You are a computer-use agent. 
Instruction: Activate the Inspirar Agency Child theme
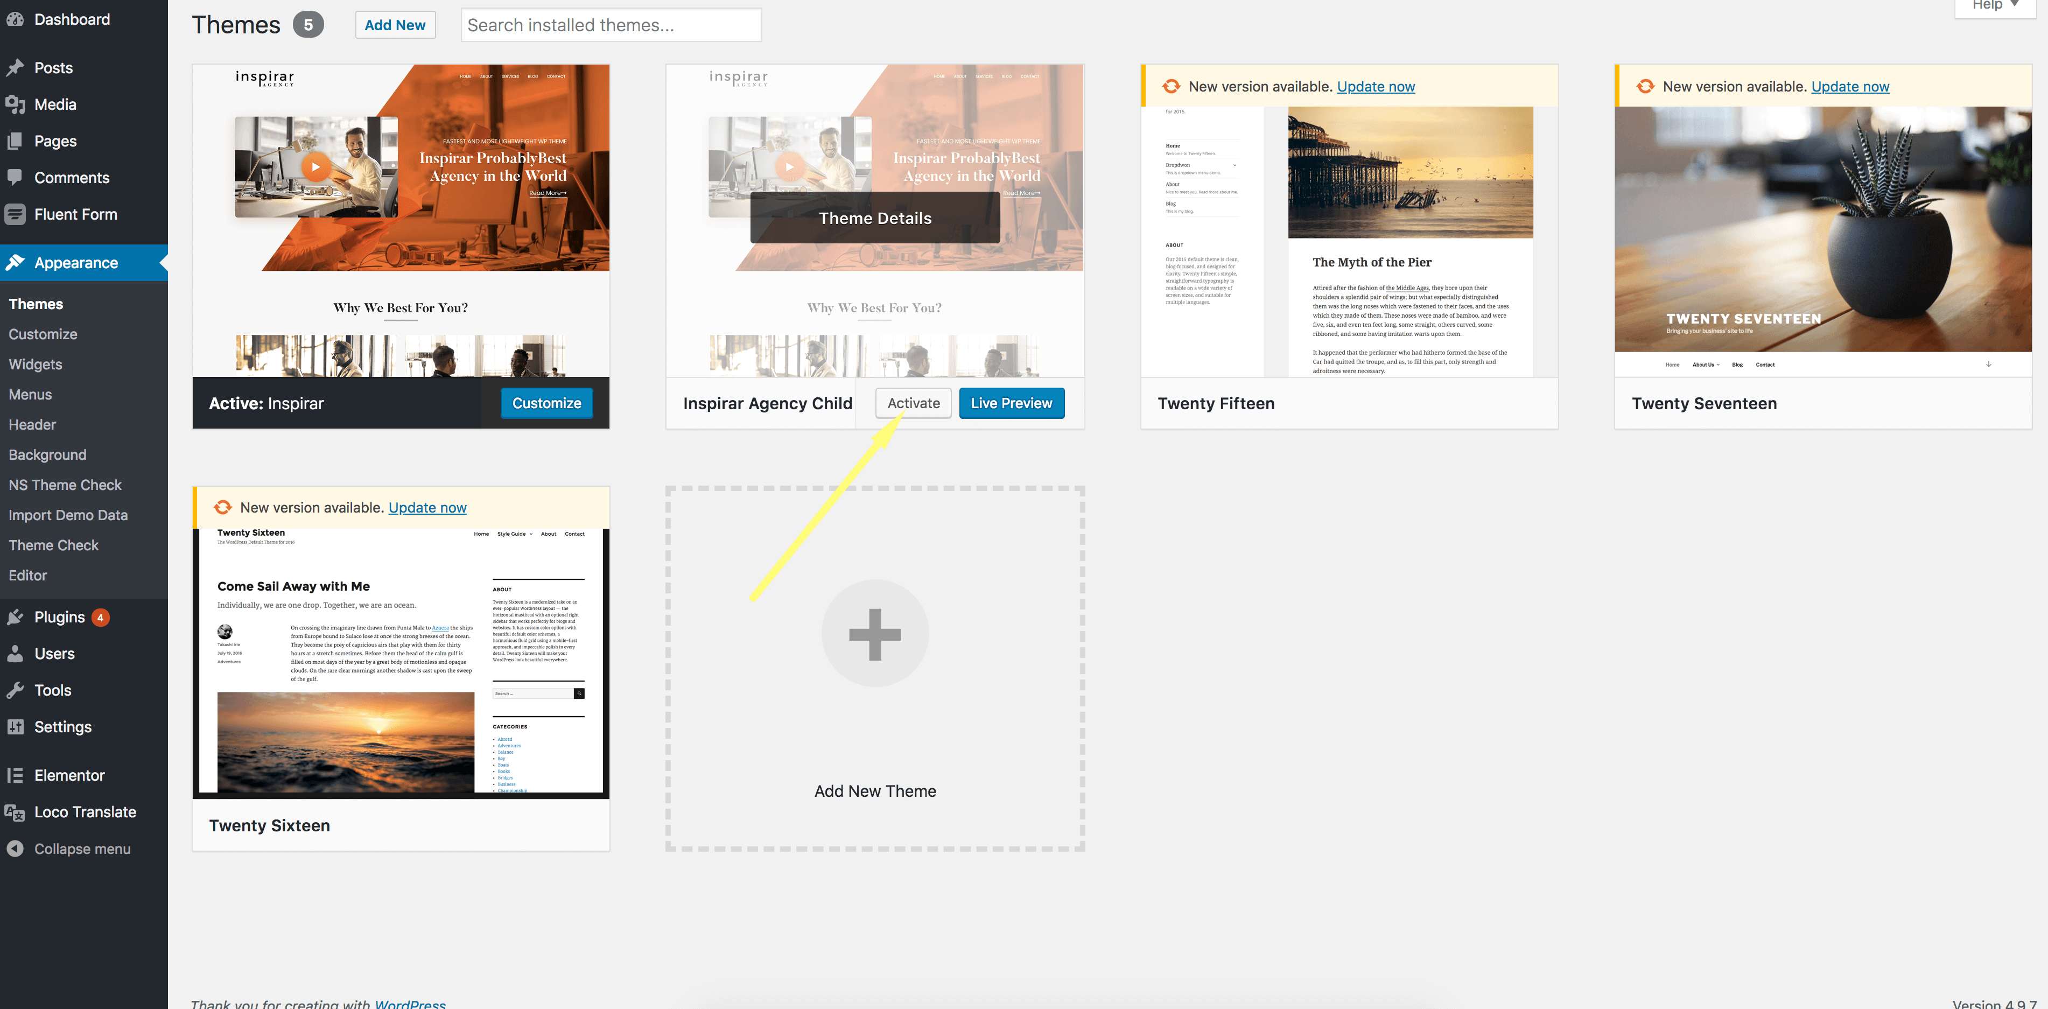pyautogui.click(x=913, y=403)
